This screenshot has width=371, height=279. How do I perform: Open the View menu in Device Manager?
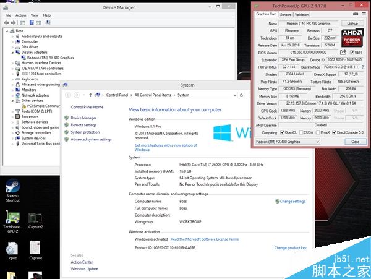(35, 15)
